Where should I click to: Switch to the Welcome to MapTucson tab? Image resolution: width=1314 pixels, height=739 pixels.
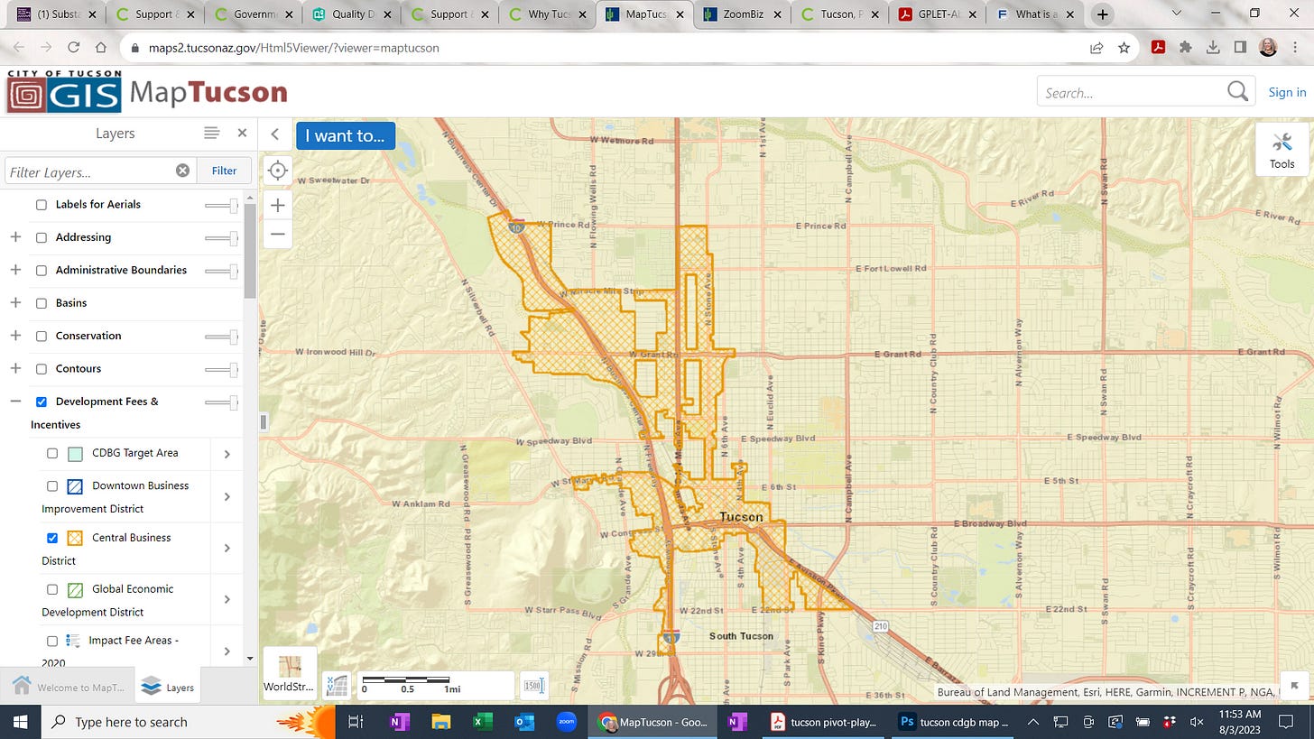point(68,687)
